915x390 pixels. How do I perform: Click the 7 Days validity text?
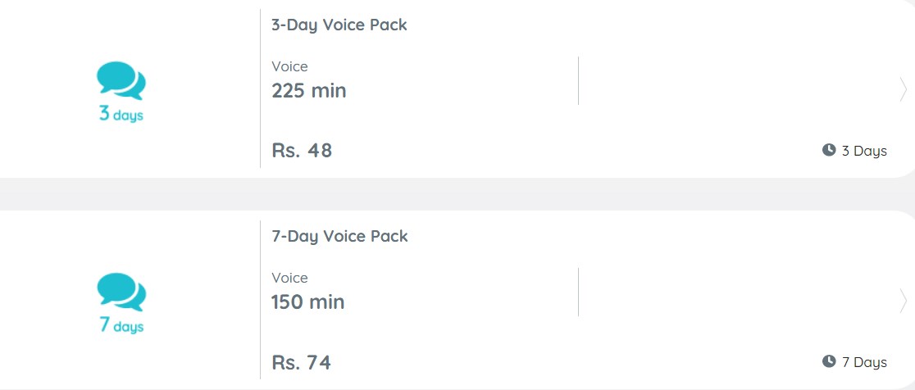[x=864, y=363]
